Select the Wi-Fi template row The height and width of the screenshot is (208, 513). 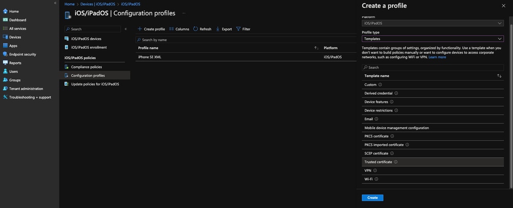(432, 179)
